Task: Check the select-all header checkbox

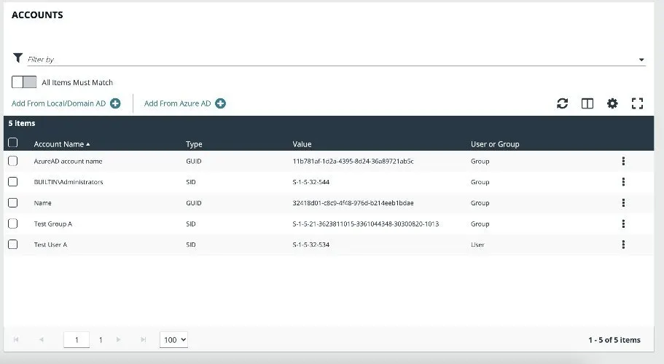Action: pyautogui.click(x=12, y=143)
